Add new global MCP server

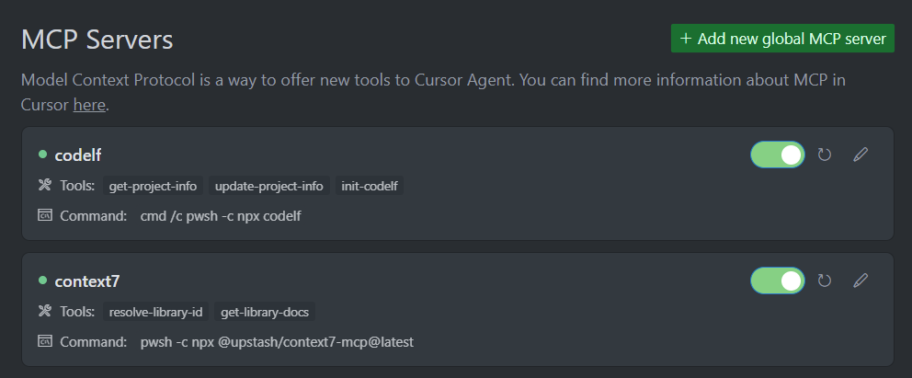tap(782, 39)
